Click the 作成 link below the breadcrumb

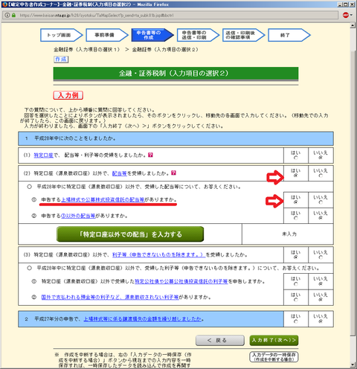pyautogui.click(x=61, y=60)
